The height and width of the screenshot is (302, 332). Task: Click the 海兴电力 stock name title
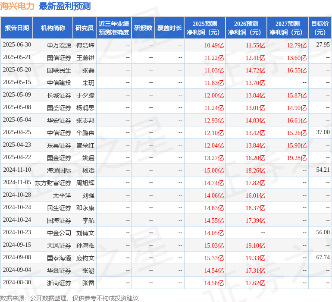point(18,6)
